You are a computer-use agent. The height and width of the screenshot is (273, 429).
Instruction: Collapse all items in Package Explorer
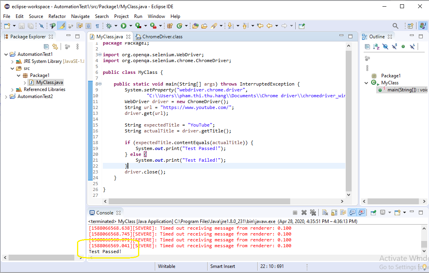pyautogui.click(x=47, y=46)
